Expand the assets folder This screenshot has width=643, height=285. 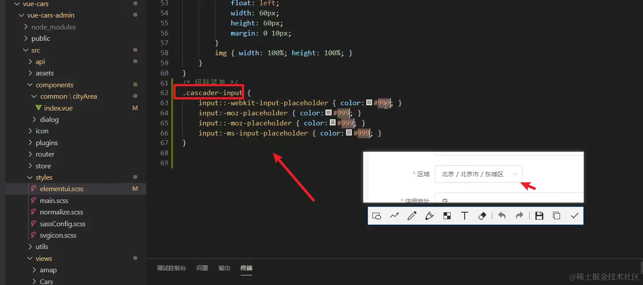click(x=30, y=73)
